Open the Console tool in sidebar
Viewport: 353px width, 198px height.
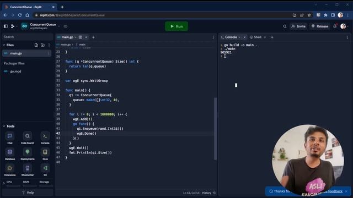[45, 138]
